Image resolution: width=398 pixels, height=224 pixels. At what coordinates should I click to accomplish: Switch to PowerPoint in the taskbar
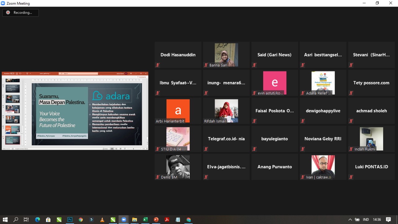156,220
